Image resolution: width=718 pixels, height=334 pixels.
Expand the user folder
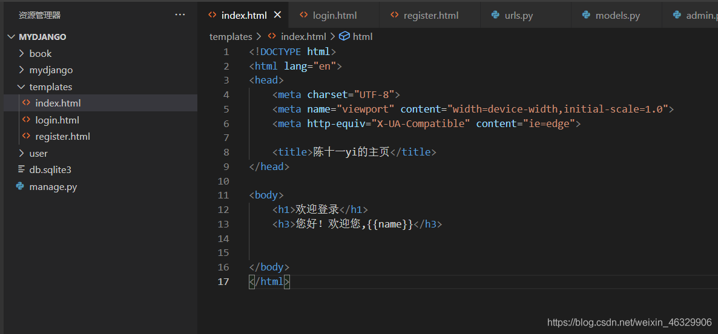point(22,153)
